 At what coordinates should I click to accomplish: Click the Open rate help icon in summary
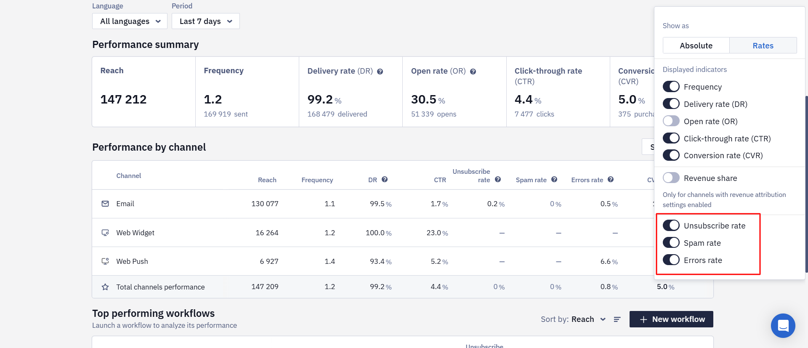(473, 72)
